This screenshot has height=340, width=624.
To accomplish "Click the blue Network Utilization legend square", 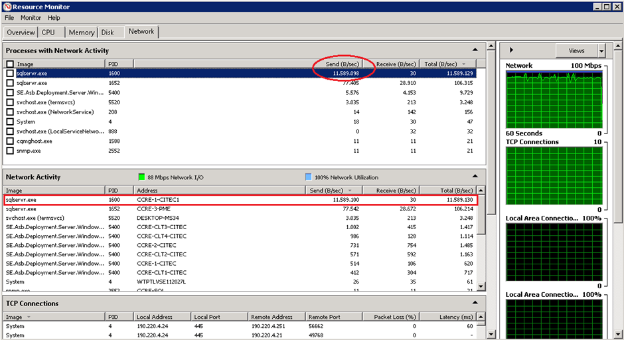I will point(308,177).
